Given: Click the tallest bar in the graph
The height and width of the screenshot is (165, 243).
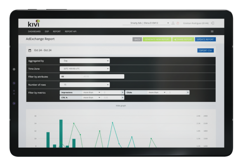Looking at the screenshot, I should coord(61,133).
